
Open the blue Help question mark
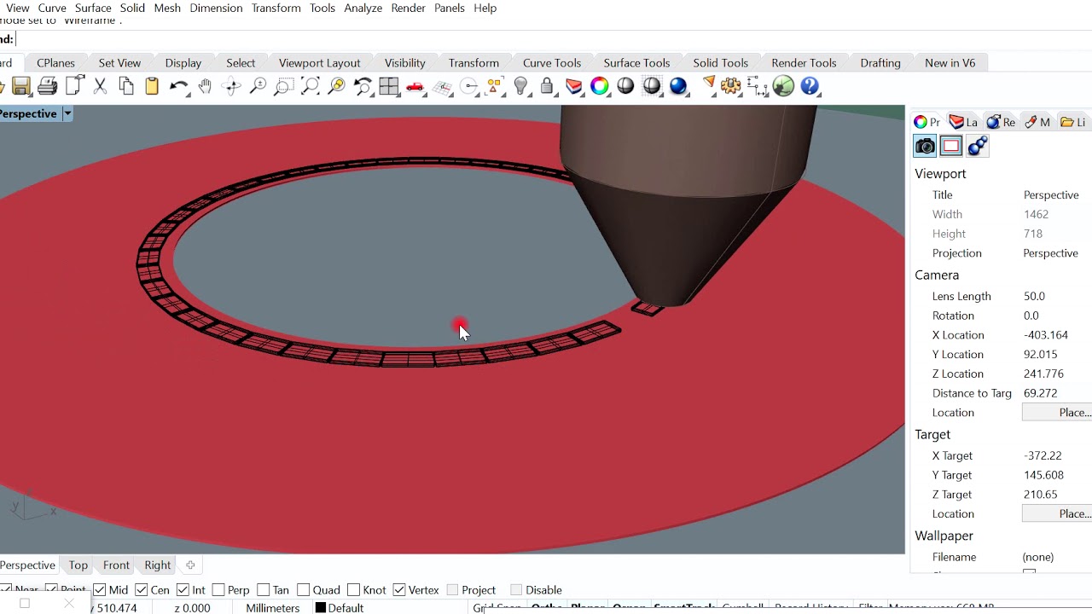810,86
